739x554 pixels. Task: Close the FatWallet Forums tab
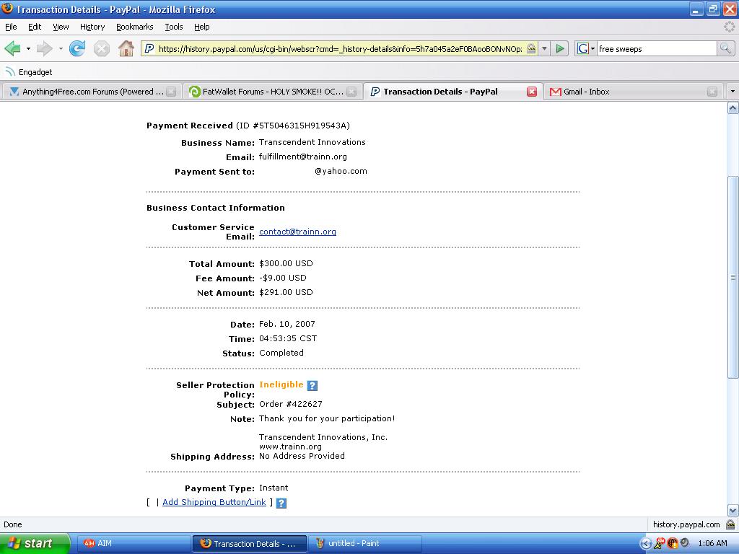tap(351, 92)
